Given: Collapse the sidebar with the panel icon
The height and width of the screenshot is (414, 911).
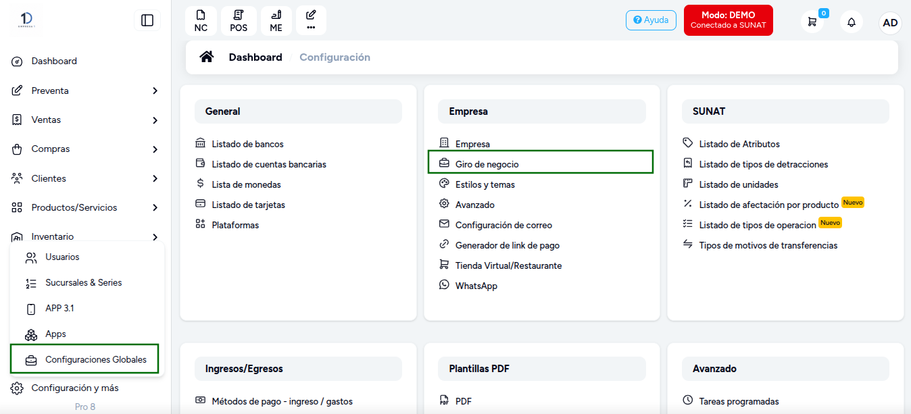Looking at the screenshot, I should point(147,20).
